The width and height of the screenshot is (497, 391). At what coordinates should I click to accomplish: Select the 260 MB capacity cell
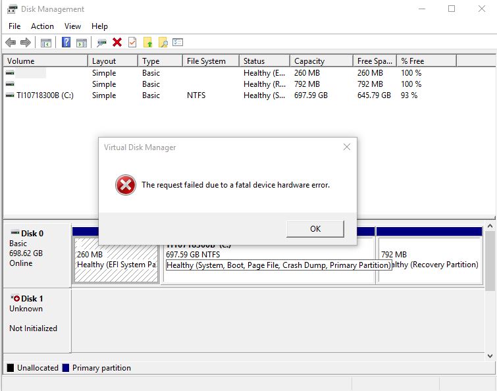[x=307, y=73]
